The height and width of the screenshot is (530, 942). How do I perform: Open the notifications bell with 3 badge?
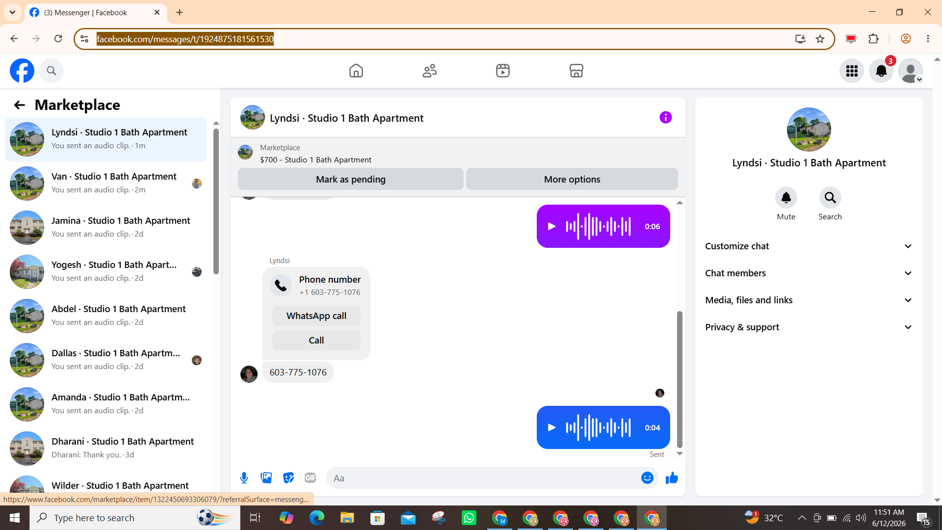click(x=881, y=71)
